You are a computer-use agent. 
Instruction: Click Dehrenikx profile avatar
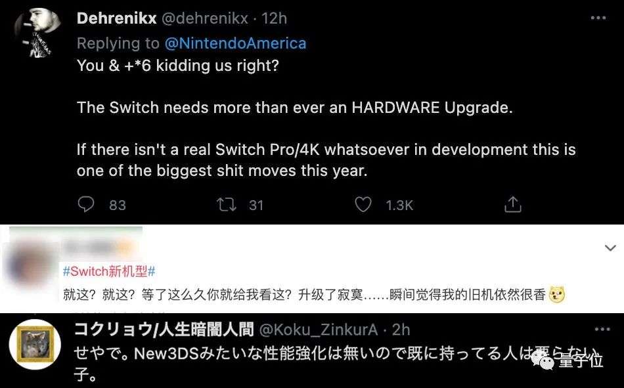(x=37, y=33)
